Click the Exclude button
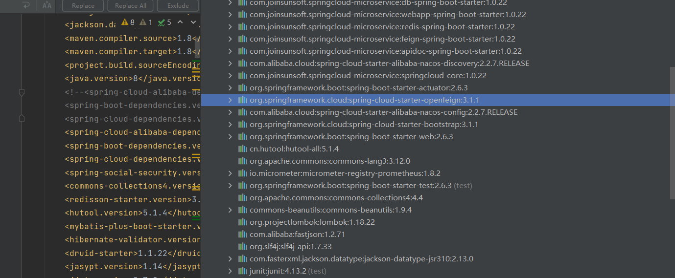The width and height of the screenshot is (675, 278). 178,6
